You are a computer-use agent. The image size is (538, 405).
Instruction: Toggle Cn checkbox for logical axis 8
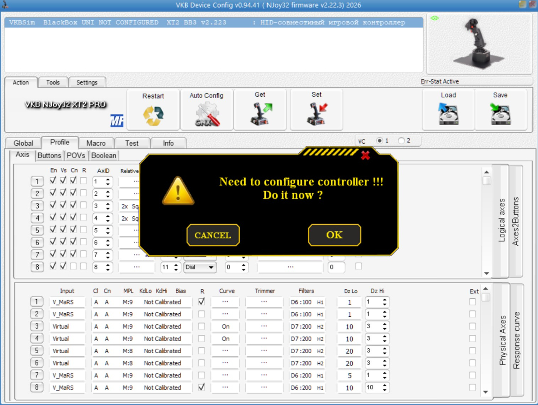tap(73, 266)
